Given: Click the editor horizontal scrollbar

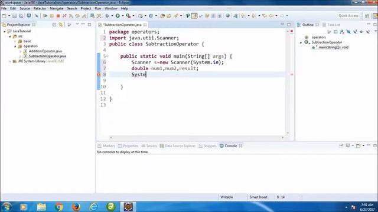Looking at the screenshot, I should (197, 138).
